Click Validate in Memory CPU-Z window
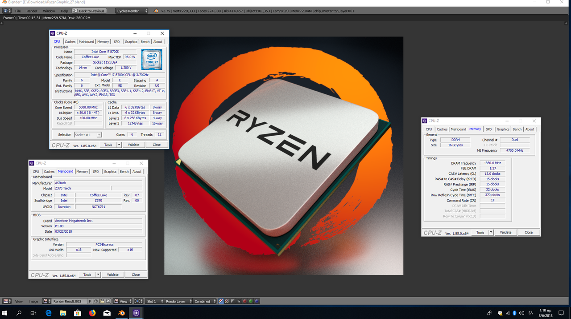This screenshot has width=571, height=319. point(505,232)
